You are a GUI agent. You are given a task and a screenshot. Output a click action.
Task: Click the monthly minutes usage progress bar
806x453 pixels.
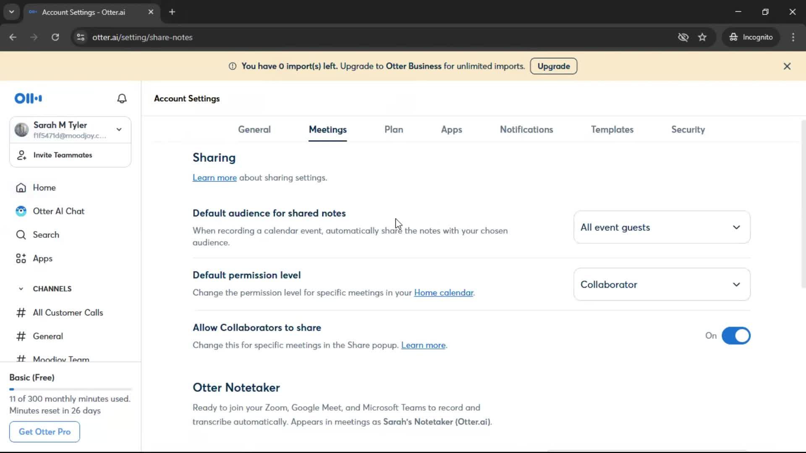pos(71,389)
